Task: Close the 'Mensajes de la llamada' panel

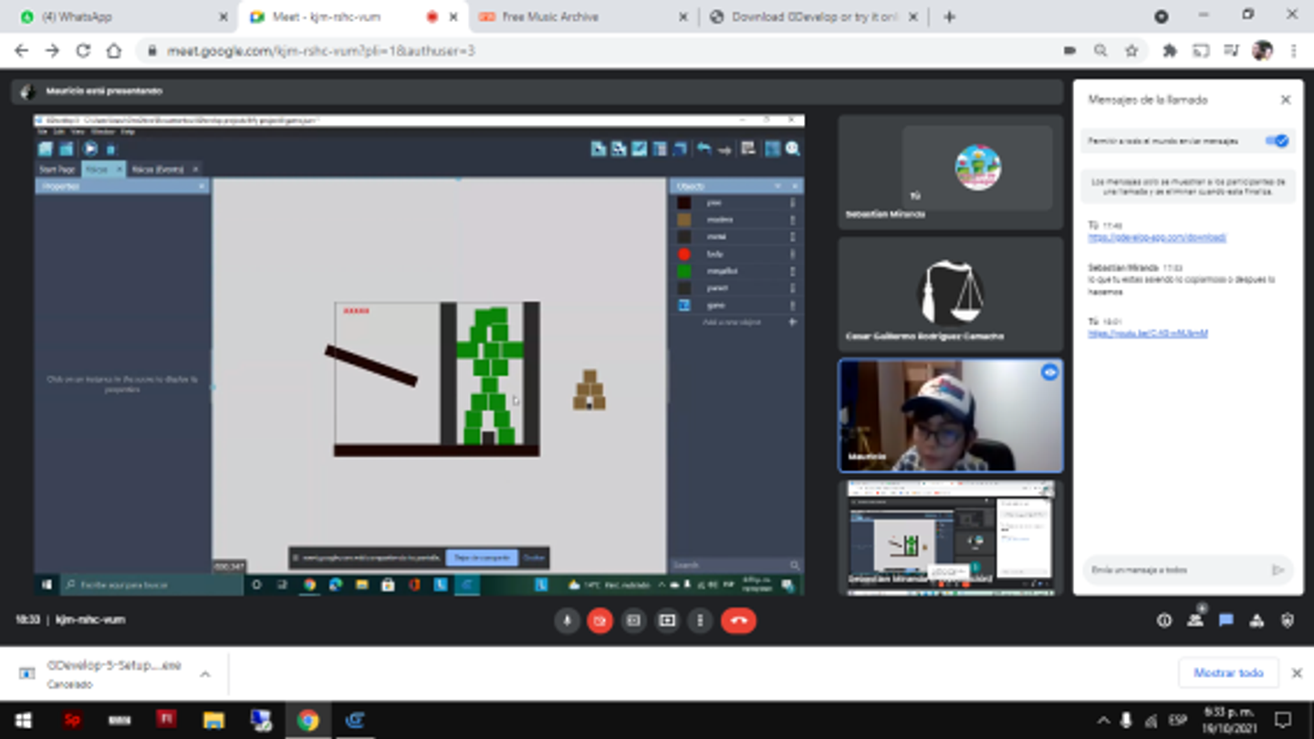Action: coord(1286,99)
